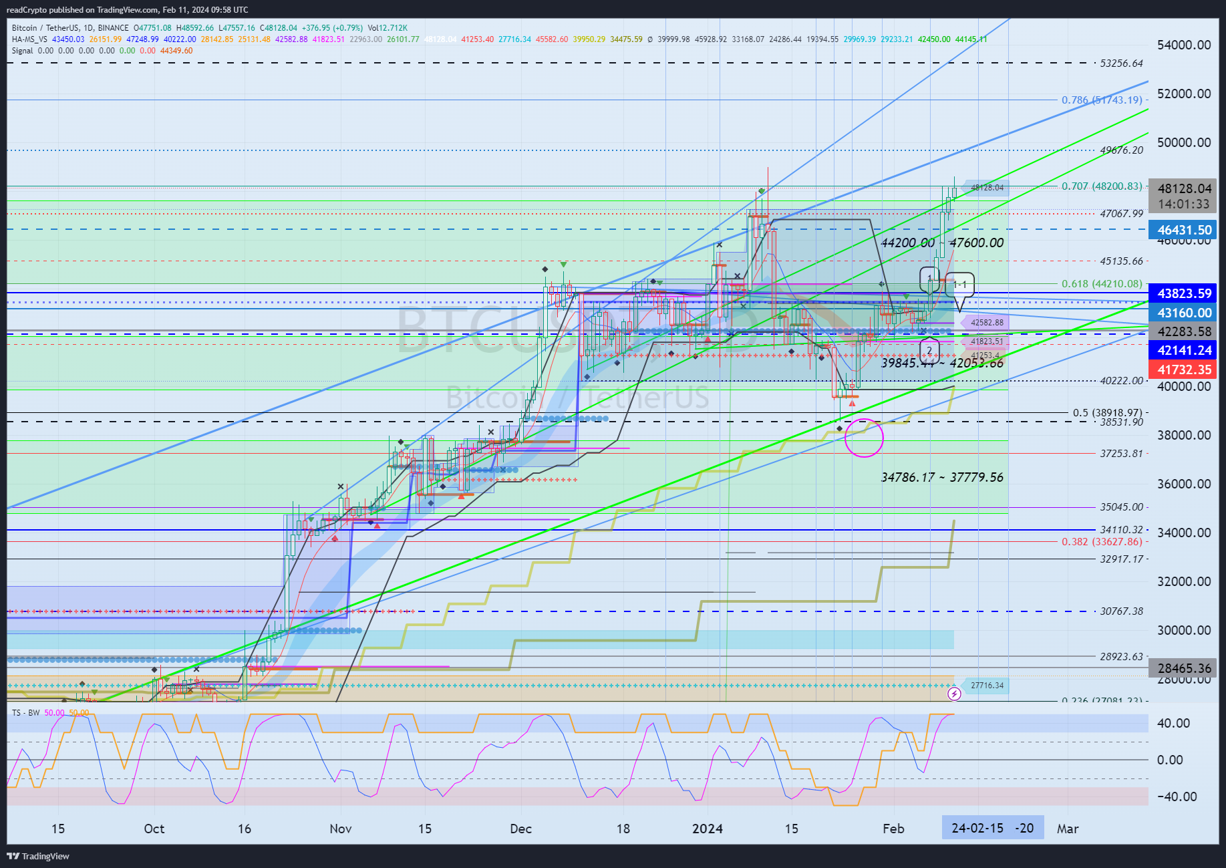This screenshot has width=1226, height=868.
Task: Click the TradingView logo at bottom left
Action: click(38, 856)
